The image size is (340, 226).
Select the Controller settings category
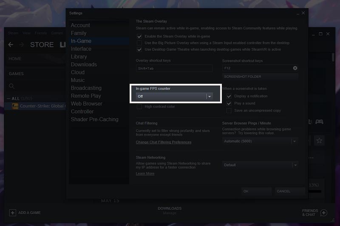pyautogui.click(x=82, y=112)
